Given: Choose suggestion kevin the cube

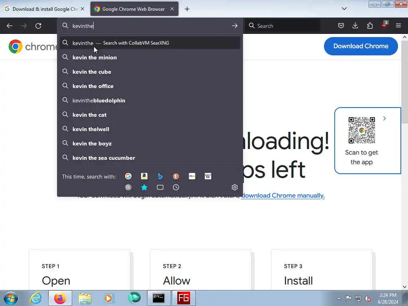Looking at the screenshot, I should click(150, 72).
